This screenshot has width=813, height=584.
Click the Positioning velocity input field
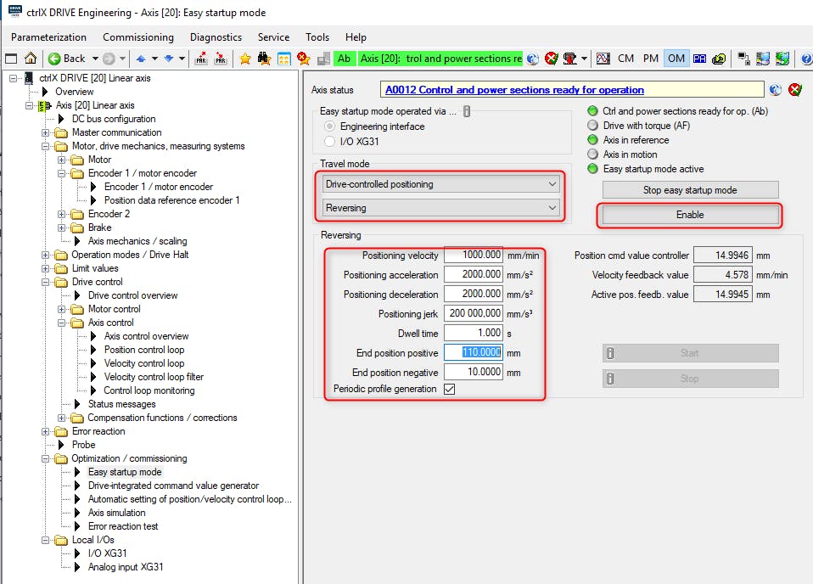(474, 255)
